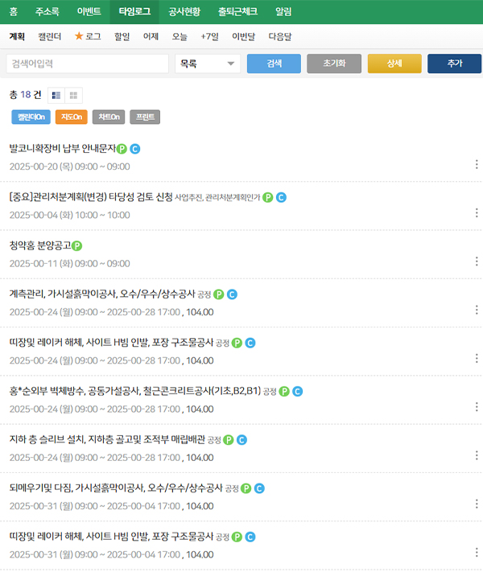Image resolution: width=483 pixels, height=572 pixels.
Task: Switch to list view layout icon
Action: (x=56, y=95)
